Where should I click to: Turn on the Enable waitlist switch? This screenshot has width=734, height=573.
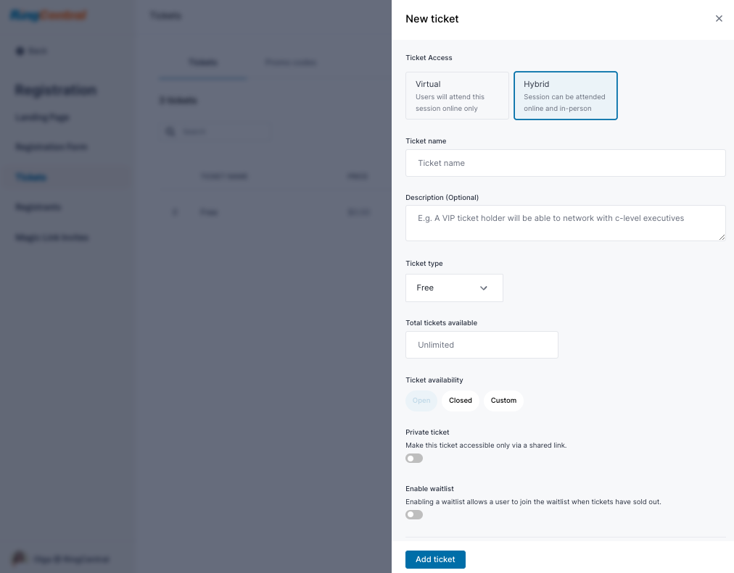pyautogui.click(x=414, y=514)
